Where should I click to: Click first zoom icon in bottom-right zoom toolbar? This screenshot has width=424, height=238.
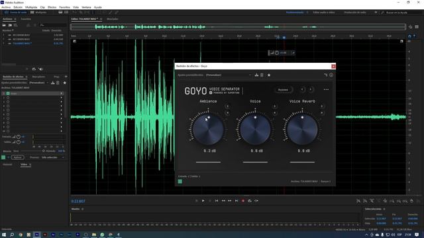coord(358,201)
